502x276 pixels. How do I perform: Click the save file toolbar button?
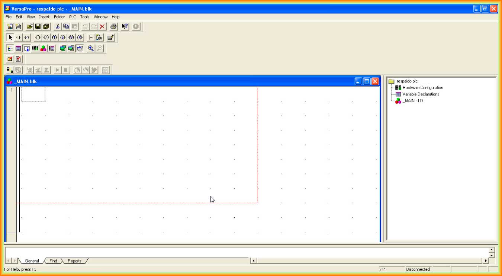38,26
